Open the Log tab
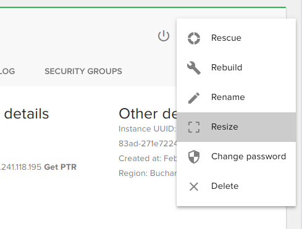The width and height of the screenshot is (302, 229). 7,72
